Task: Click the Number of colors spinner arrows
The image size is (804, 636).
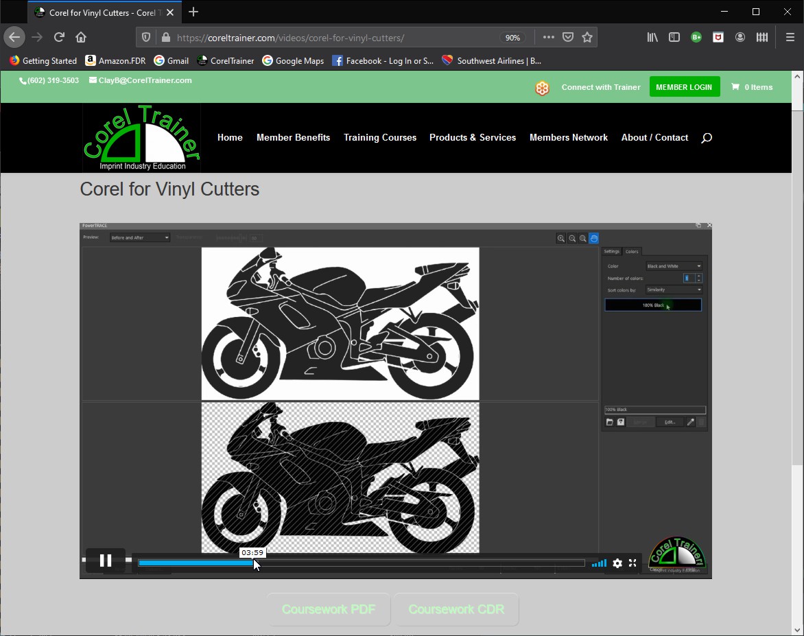Action: [699, 278]
